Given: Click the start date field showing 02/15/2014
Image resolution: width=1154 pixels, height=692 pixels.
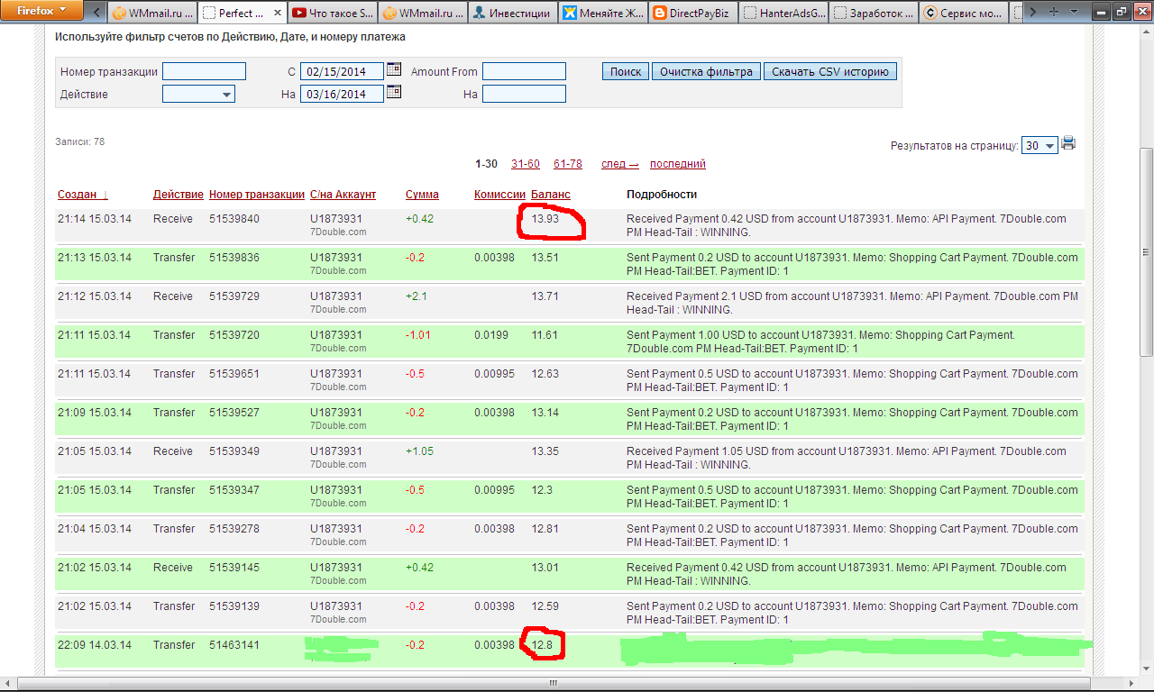Looking at the screenshot, I should point(342,71).
